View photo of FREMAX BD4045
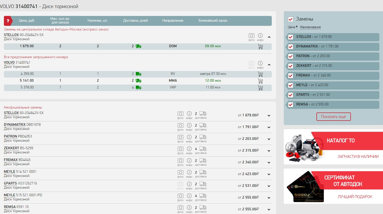The height and width of the screenshot is (214, 383). point(180,160)
